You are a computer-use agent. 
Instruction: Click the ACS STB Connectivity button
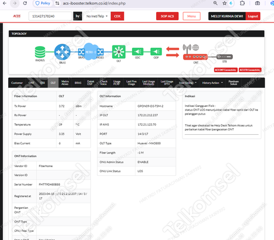coord(250,70)
